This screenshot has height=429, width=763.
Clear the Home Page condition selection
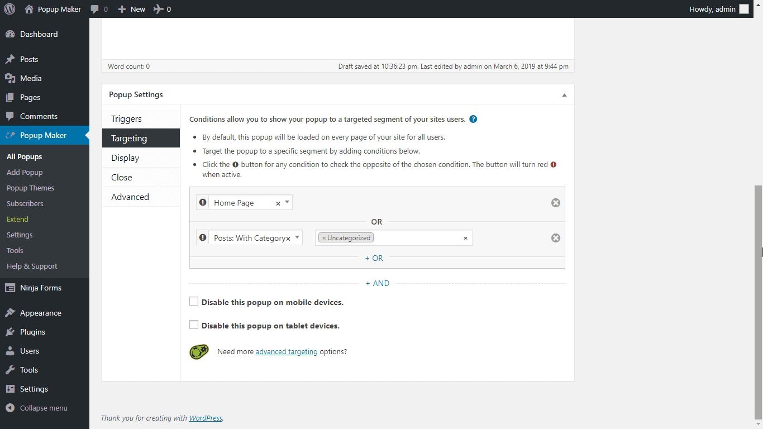(x=278, y=203)
